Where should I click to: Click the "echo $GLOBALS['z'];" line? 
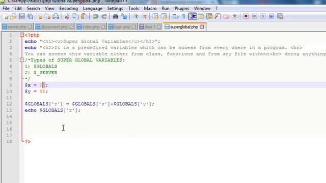52,110
